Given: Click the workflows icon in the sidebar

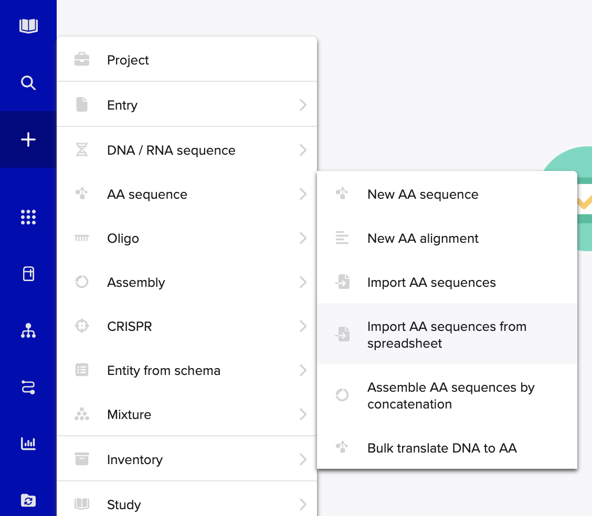Looking at the screenshot, I should coord(28,388).
